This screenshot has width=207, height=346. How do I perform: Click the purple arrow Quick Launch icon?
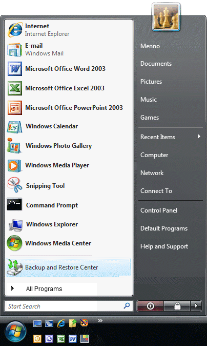point(49,338)
